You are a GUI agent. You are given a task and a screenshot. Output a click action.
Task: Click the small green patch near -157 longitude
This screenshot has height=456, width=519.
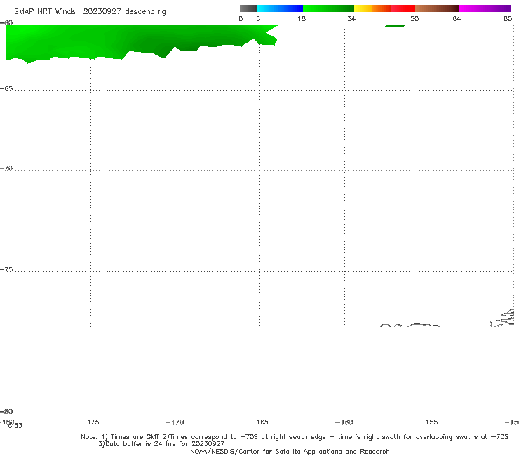click(395, 26)
